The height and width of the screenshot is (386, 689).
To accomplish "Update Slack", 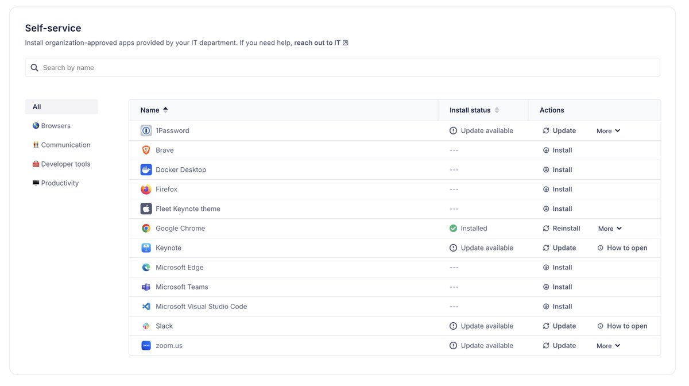I will point(559,326).
